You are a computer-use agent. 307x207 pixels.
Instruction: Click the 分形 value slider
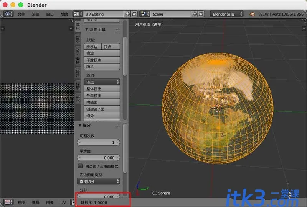point(99,196)
